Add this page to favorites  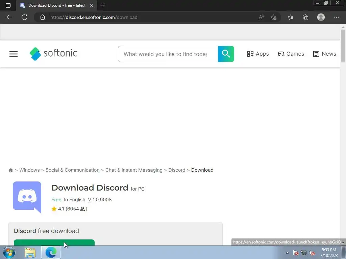tap(274, 17)
